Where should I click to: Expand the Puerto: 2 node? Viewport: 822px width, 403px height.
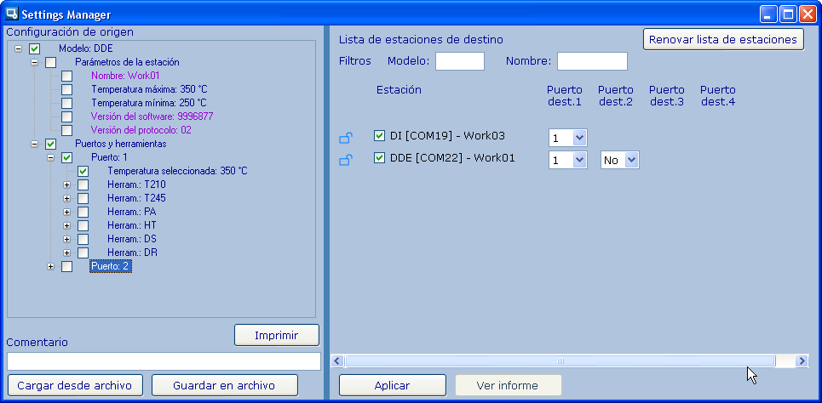[x=51, y=266]
